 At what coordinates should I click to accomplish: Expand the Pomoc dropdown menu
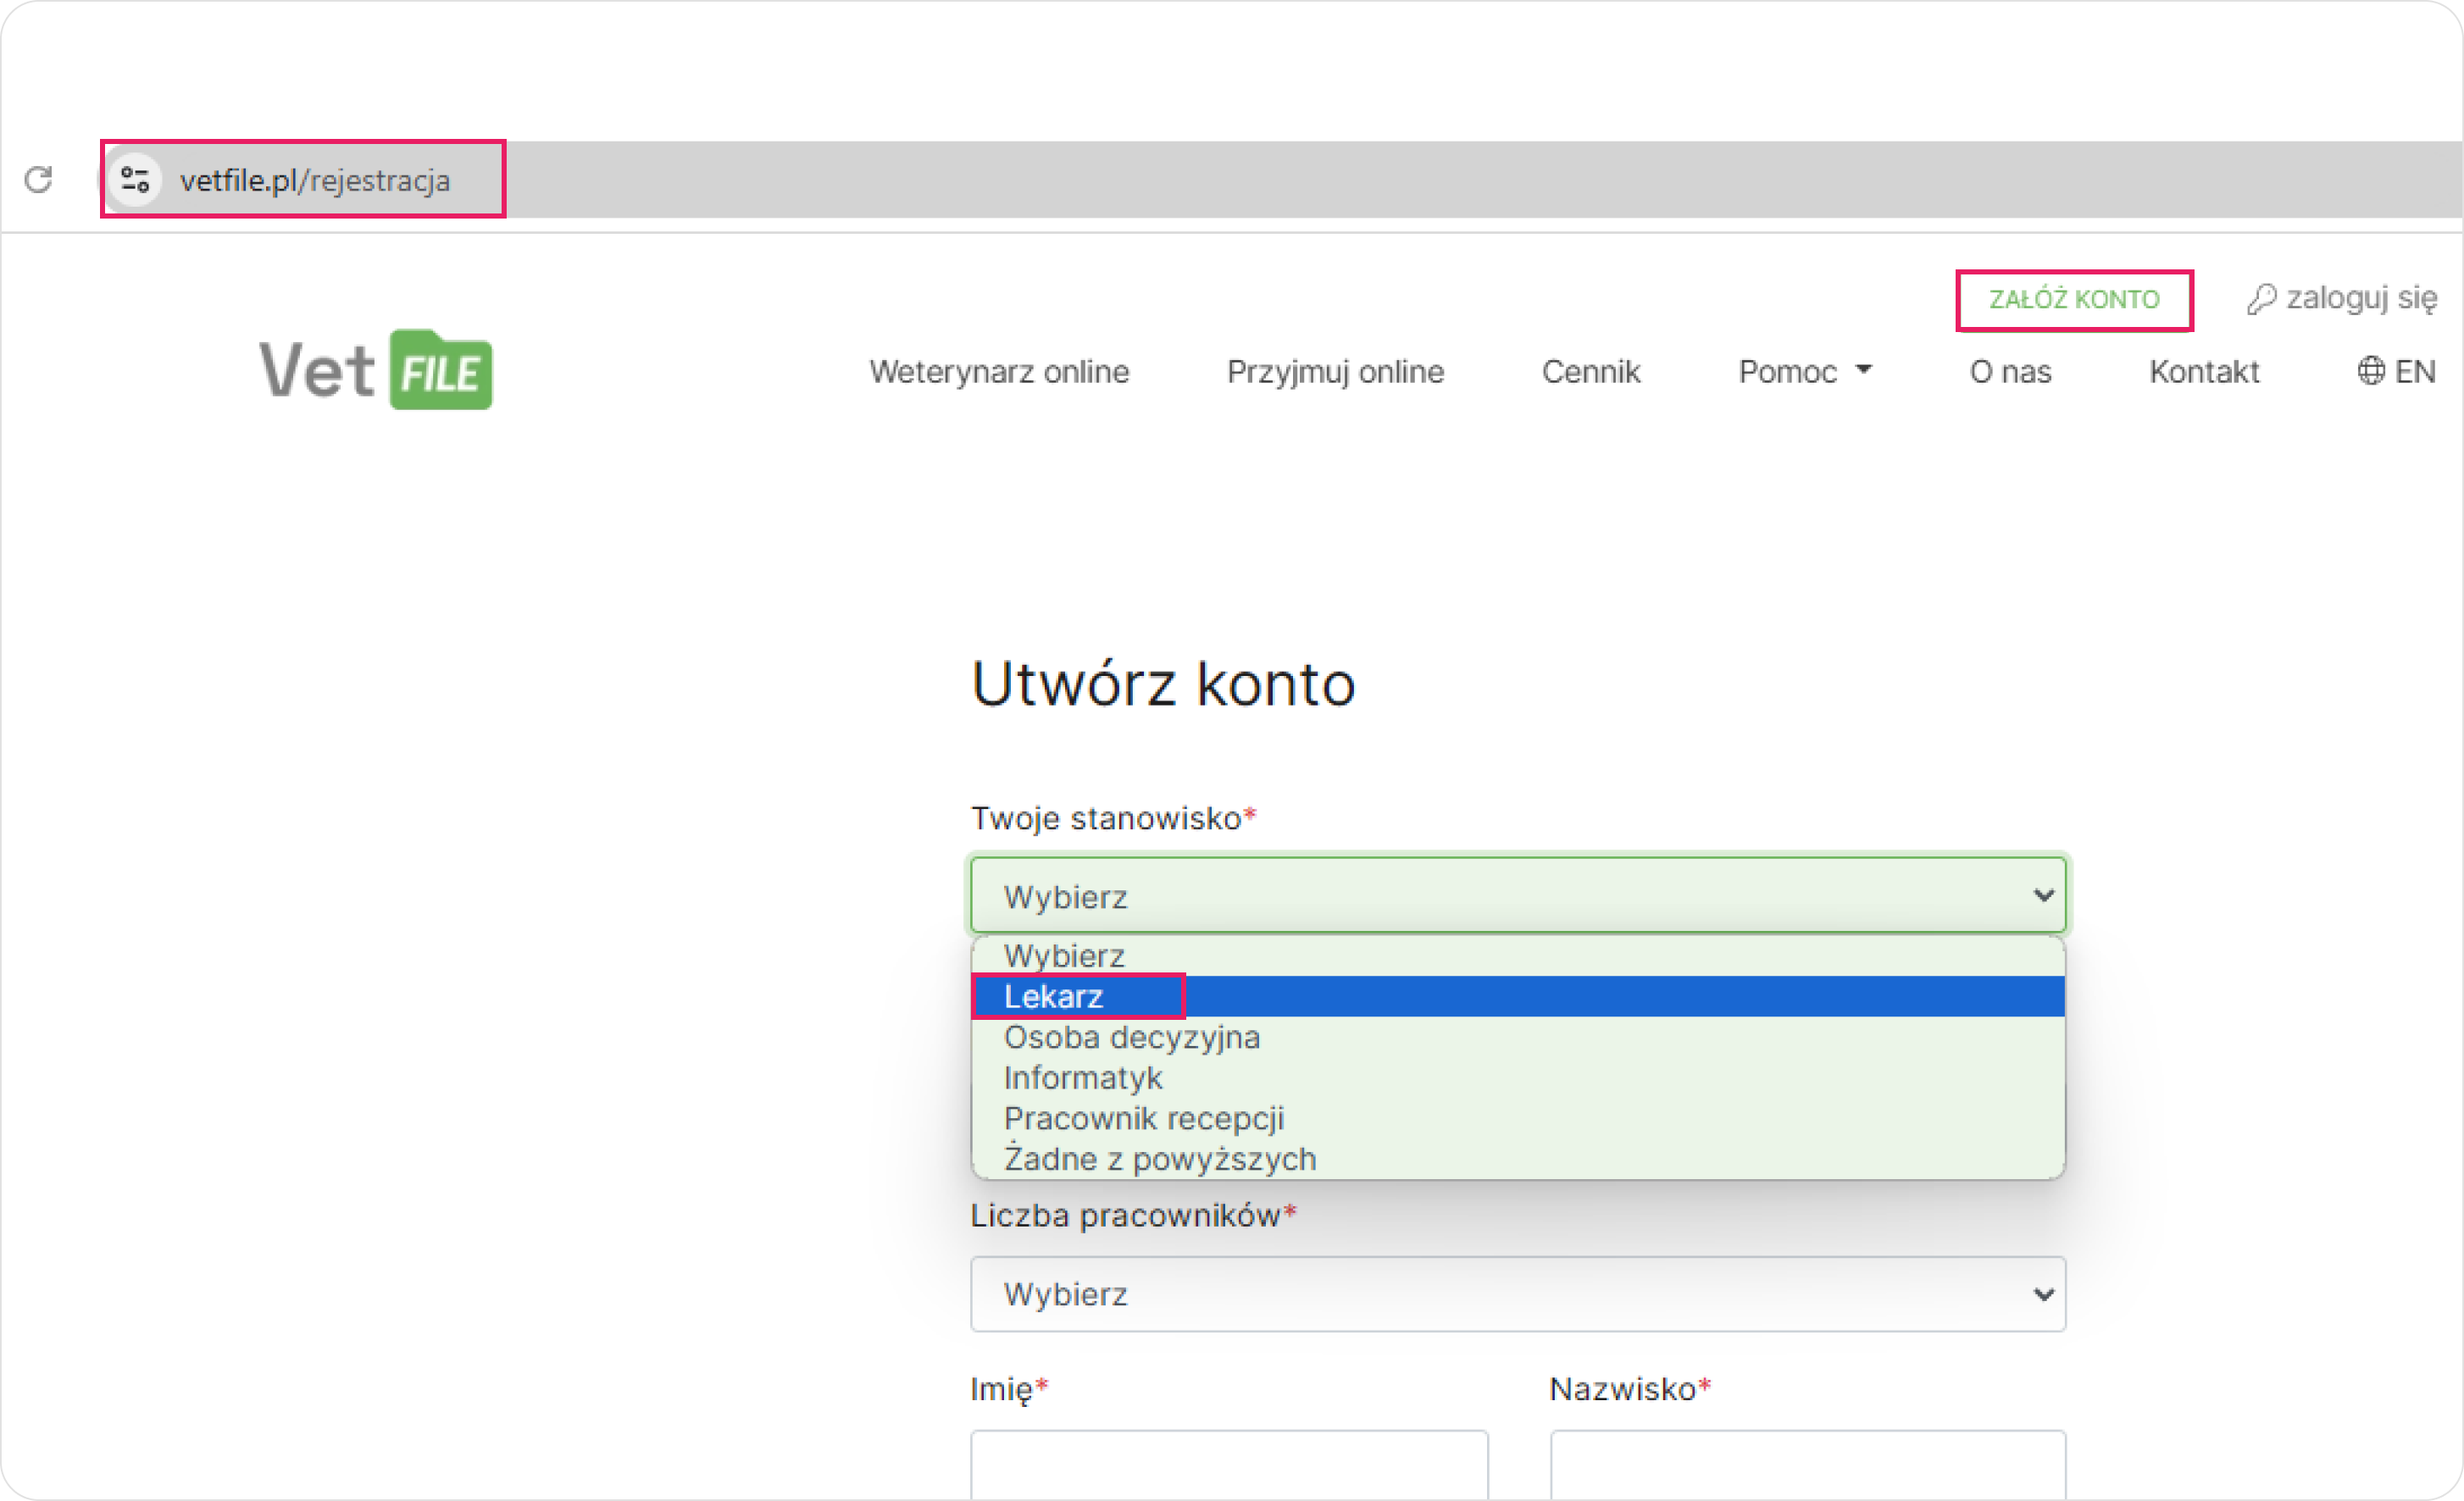1804,371
